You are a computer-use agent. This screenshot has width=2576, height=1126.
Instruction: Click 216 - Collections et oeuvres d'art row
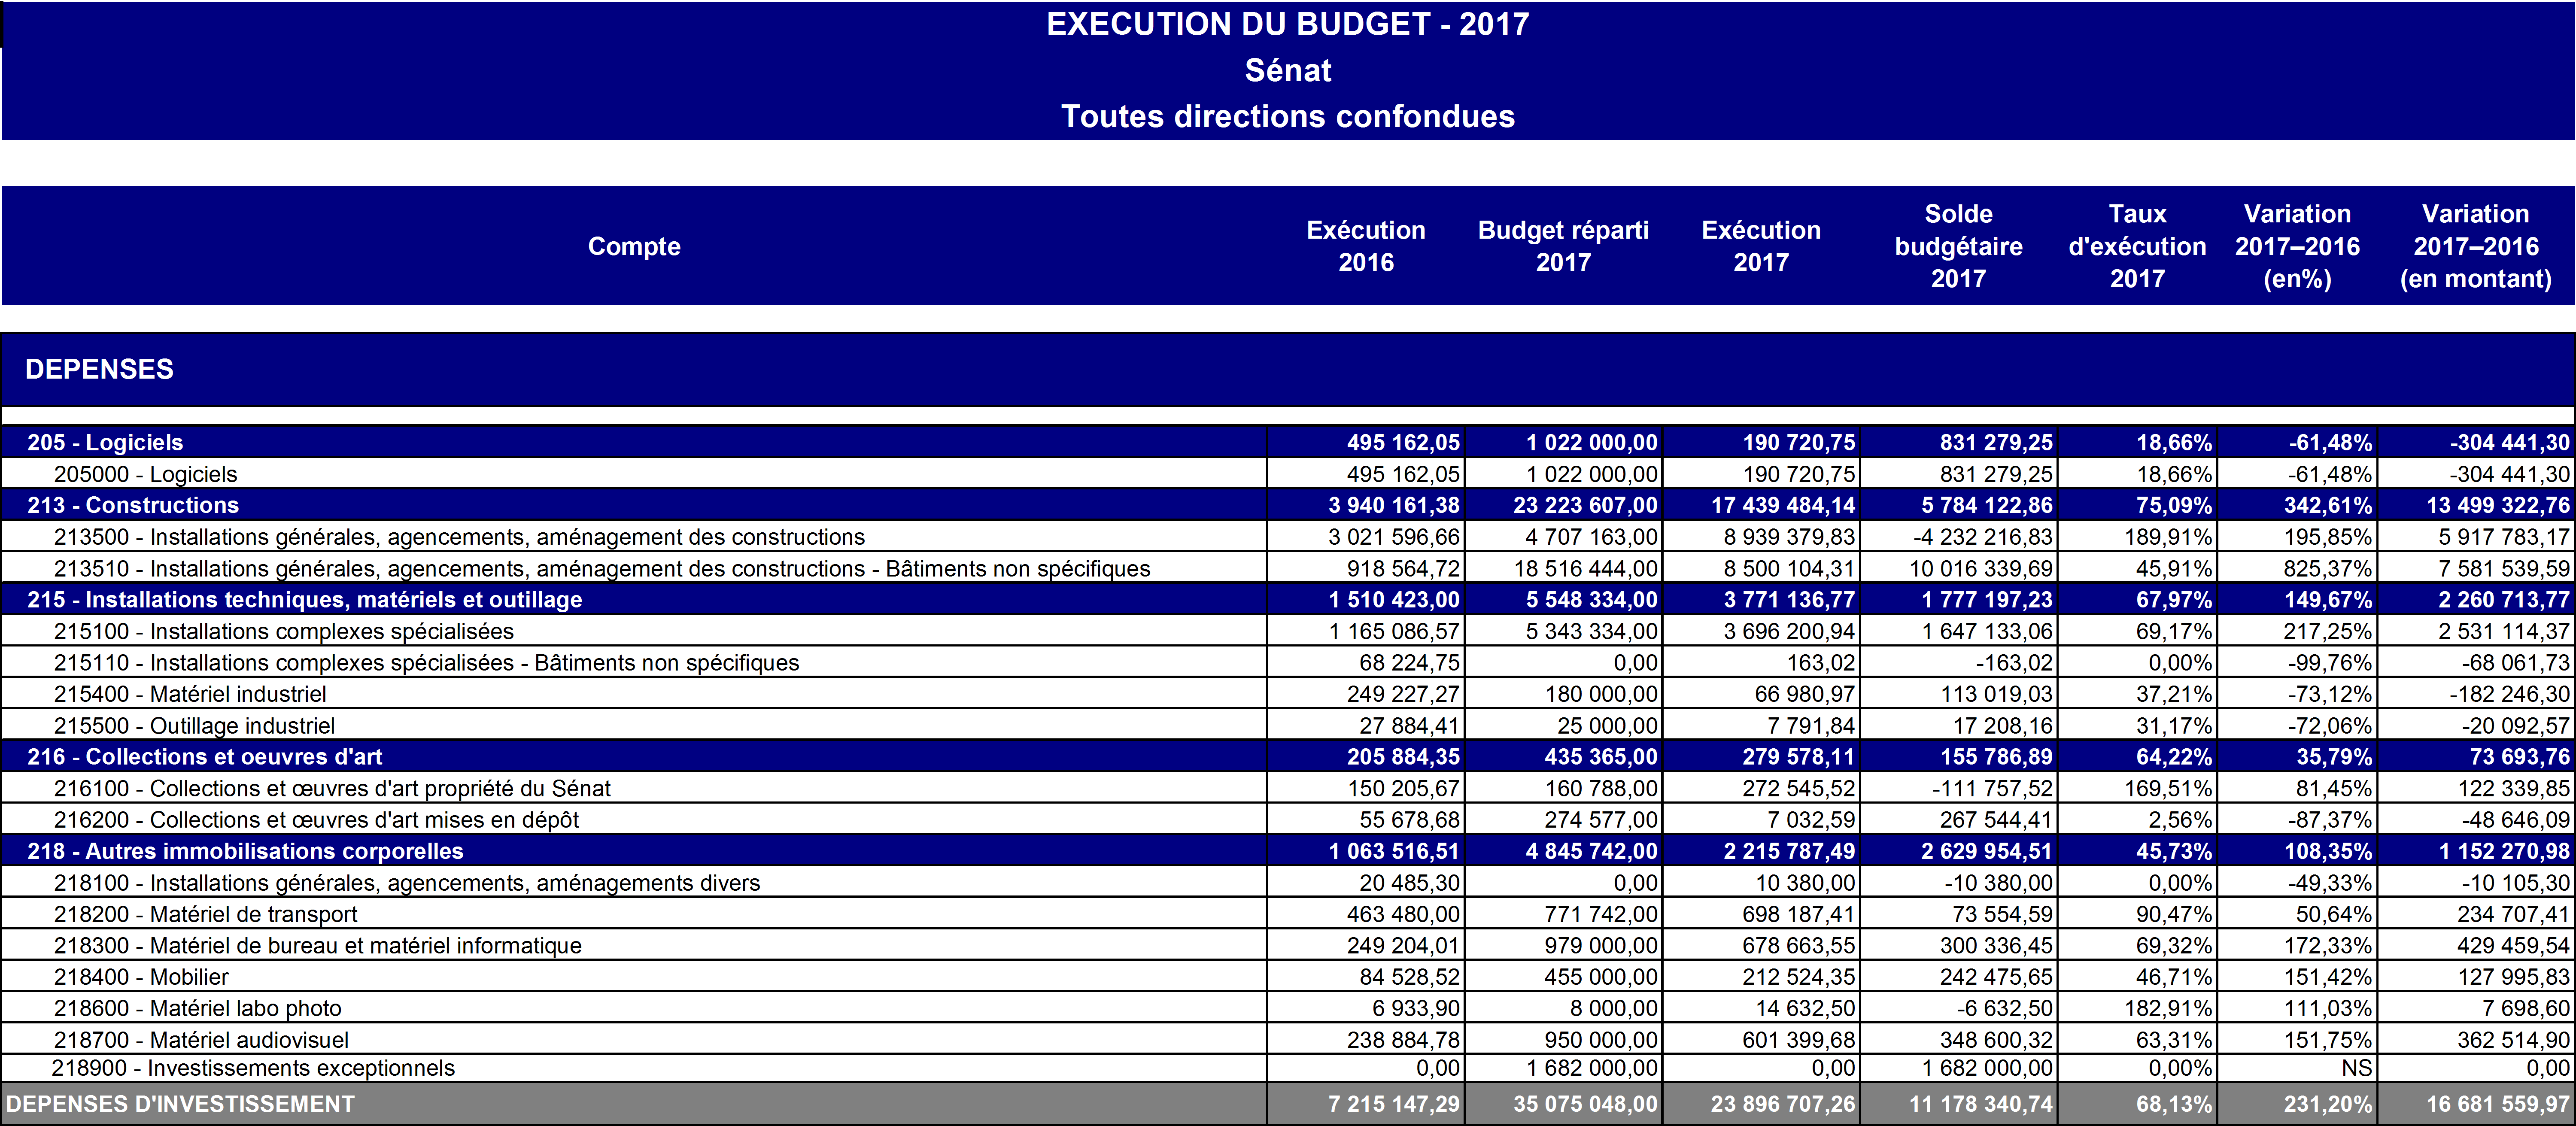pyautogui.click(x=204, y=757)
